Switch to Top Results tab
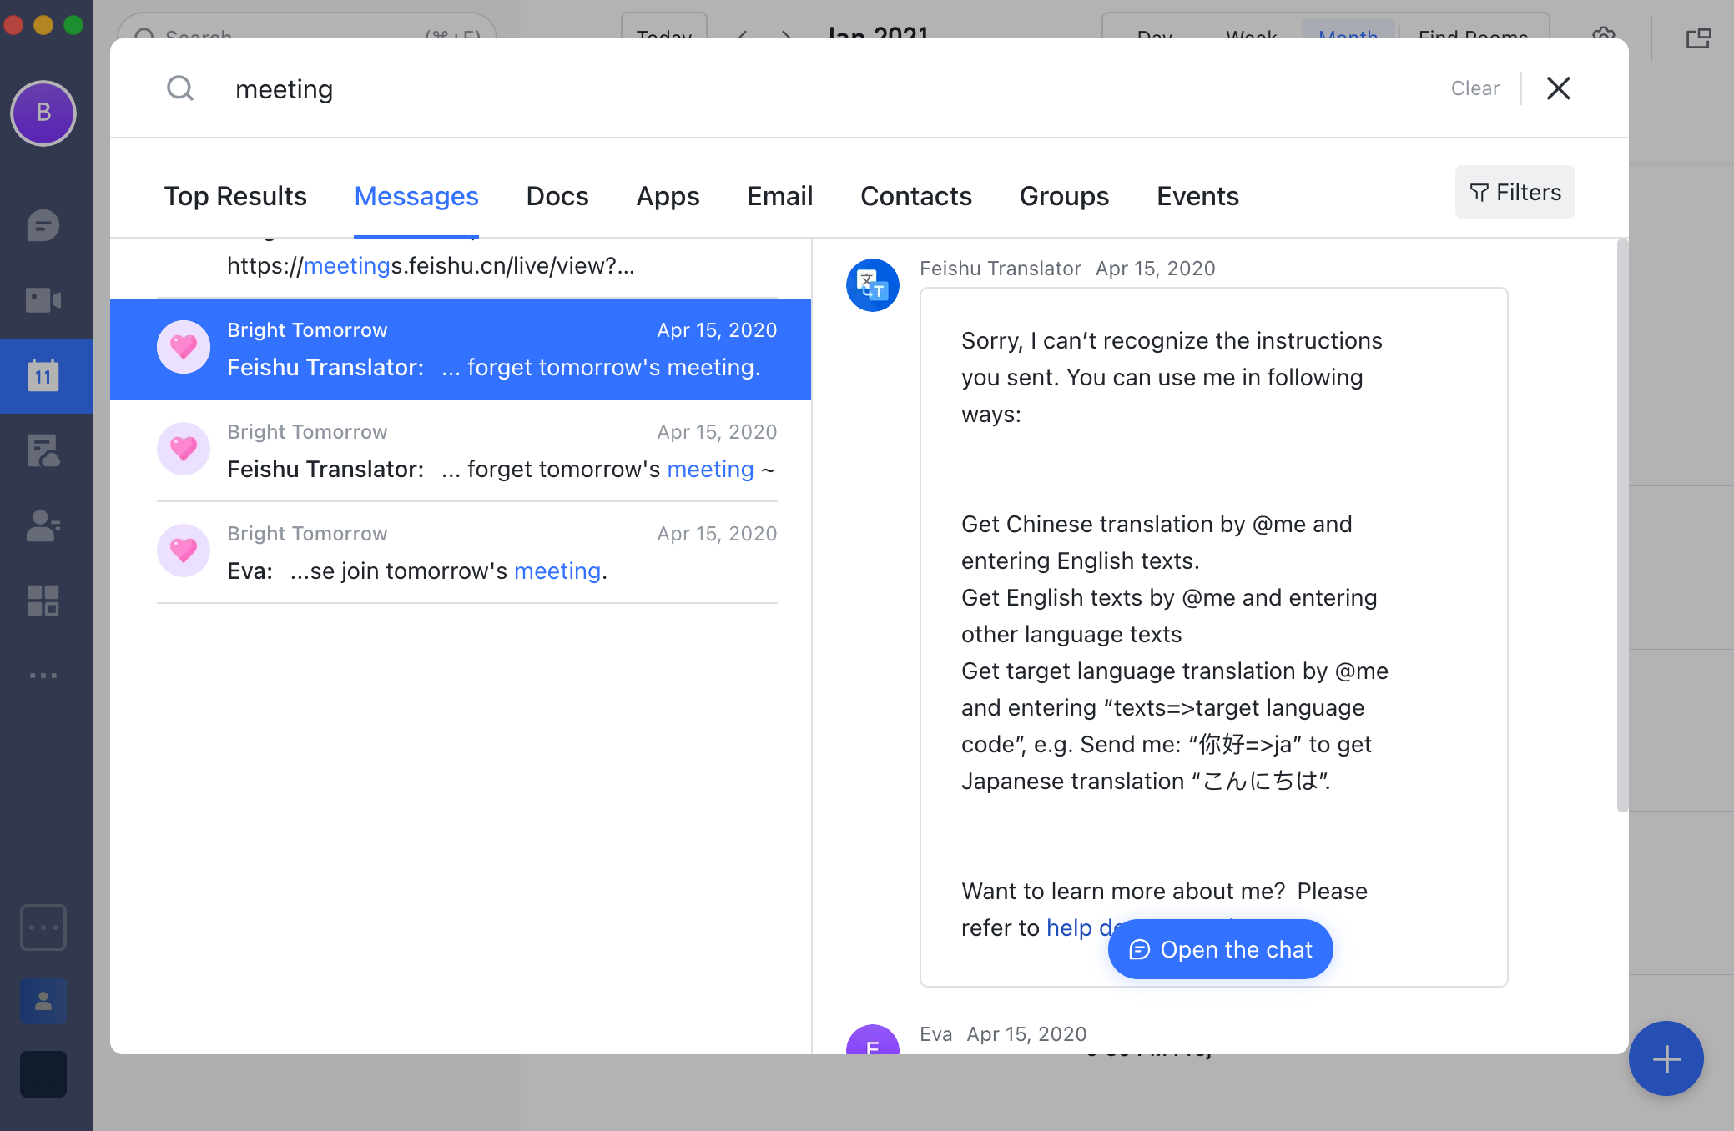This screenshot has height=1131, width=1734. coord(235,196)
